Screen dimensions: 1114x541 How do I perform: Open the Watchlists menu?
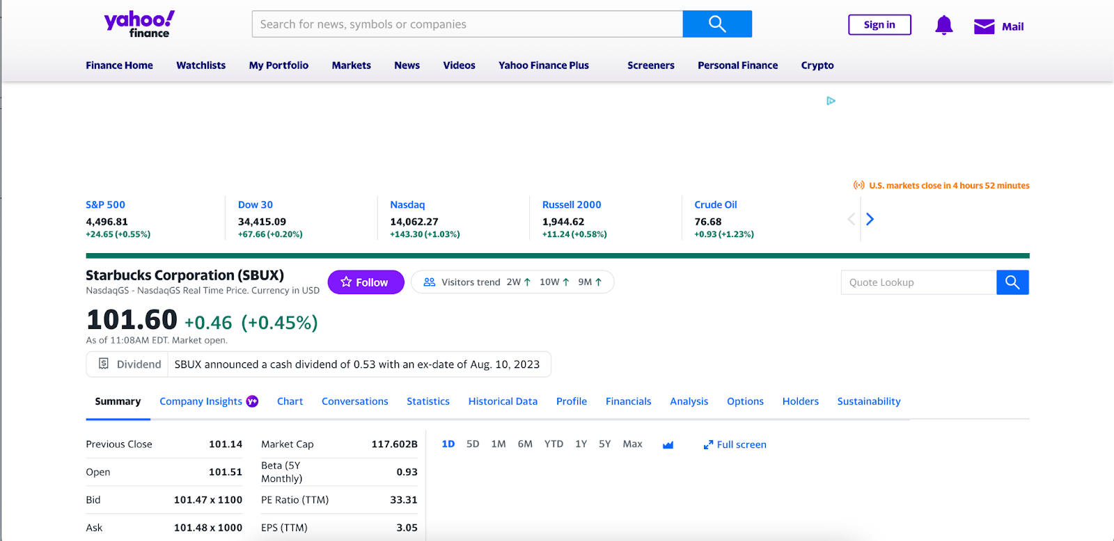pos(201,65)
